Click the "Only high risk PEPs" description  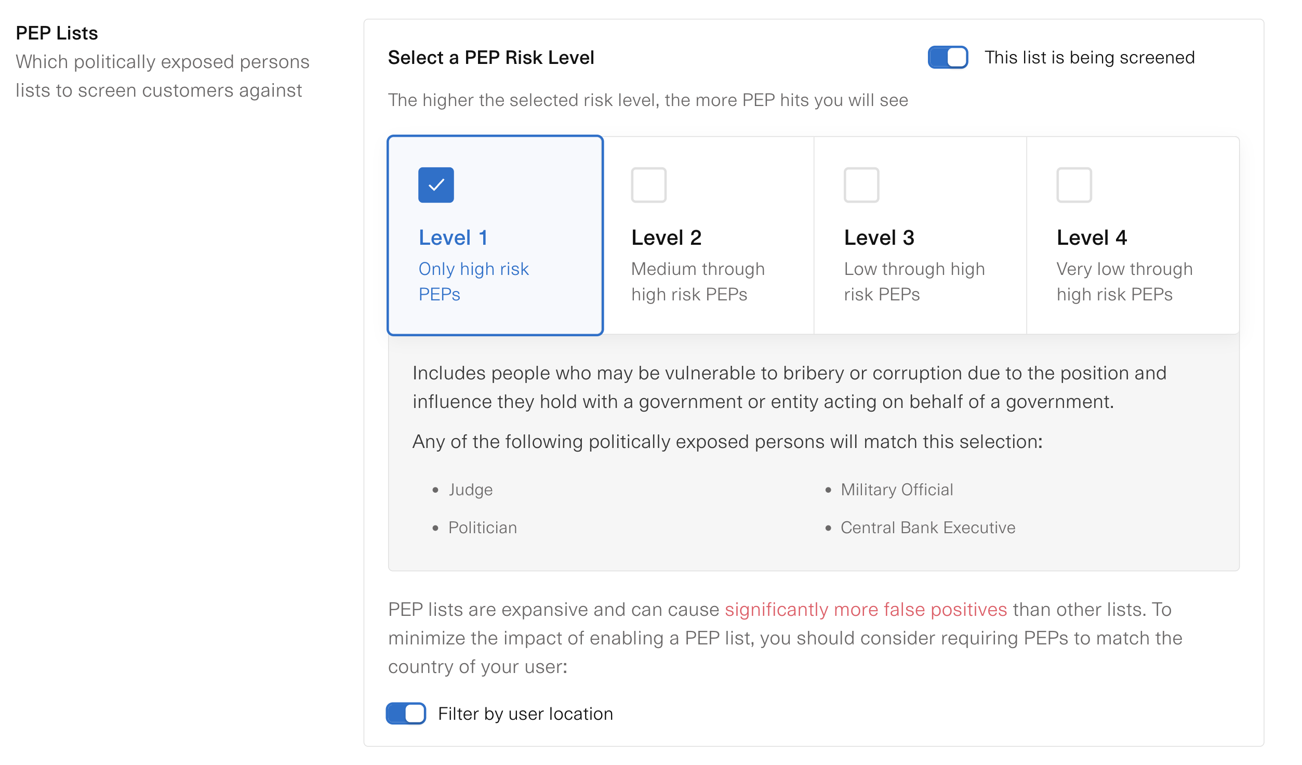[x=473, y=282]
